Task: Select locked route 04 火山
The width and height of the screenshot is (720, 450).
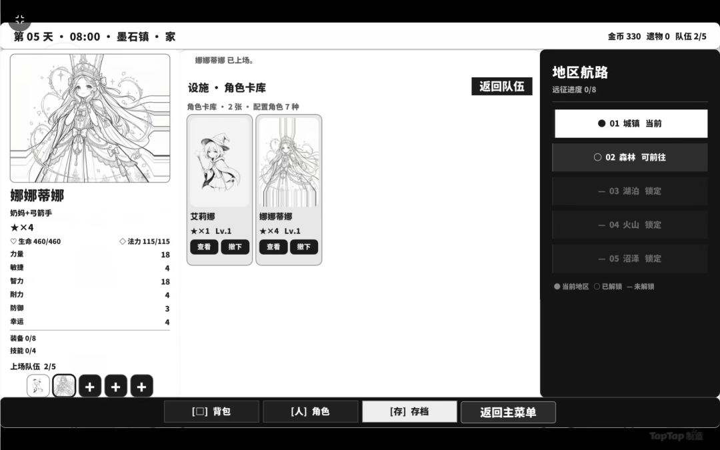Action: tap(629, 225)
